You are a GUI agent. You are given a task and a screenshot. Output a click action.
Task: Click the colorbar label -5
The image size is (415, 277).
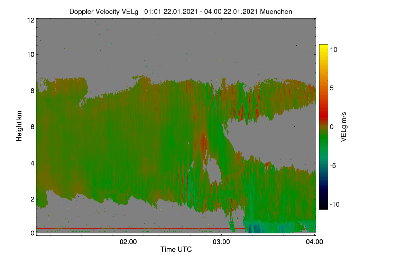[333, 166]
